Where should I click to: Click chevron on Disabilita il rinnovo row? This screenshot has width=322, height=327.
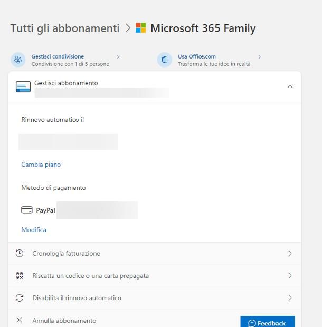click(x=290, y=298)
